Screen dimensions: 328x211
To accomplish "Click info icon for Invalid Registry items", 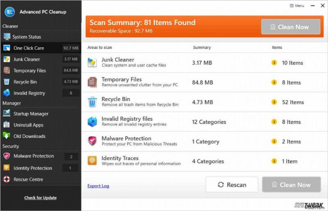I will click(274, 122).
